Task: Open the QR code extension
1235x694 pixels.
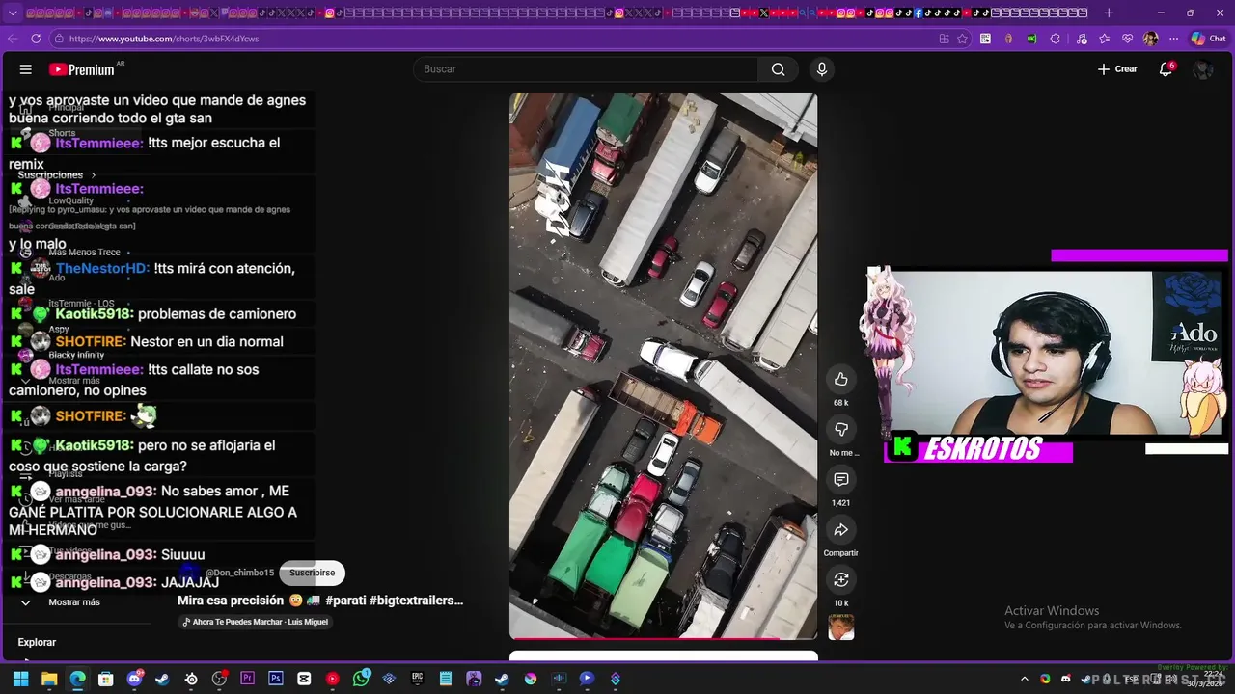Action: [985, 39]
